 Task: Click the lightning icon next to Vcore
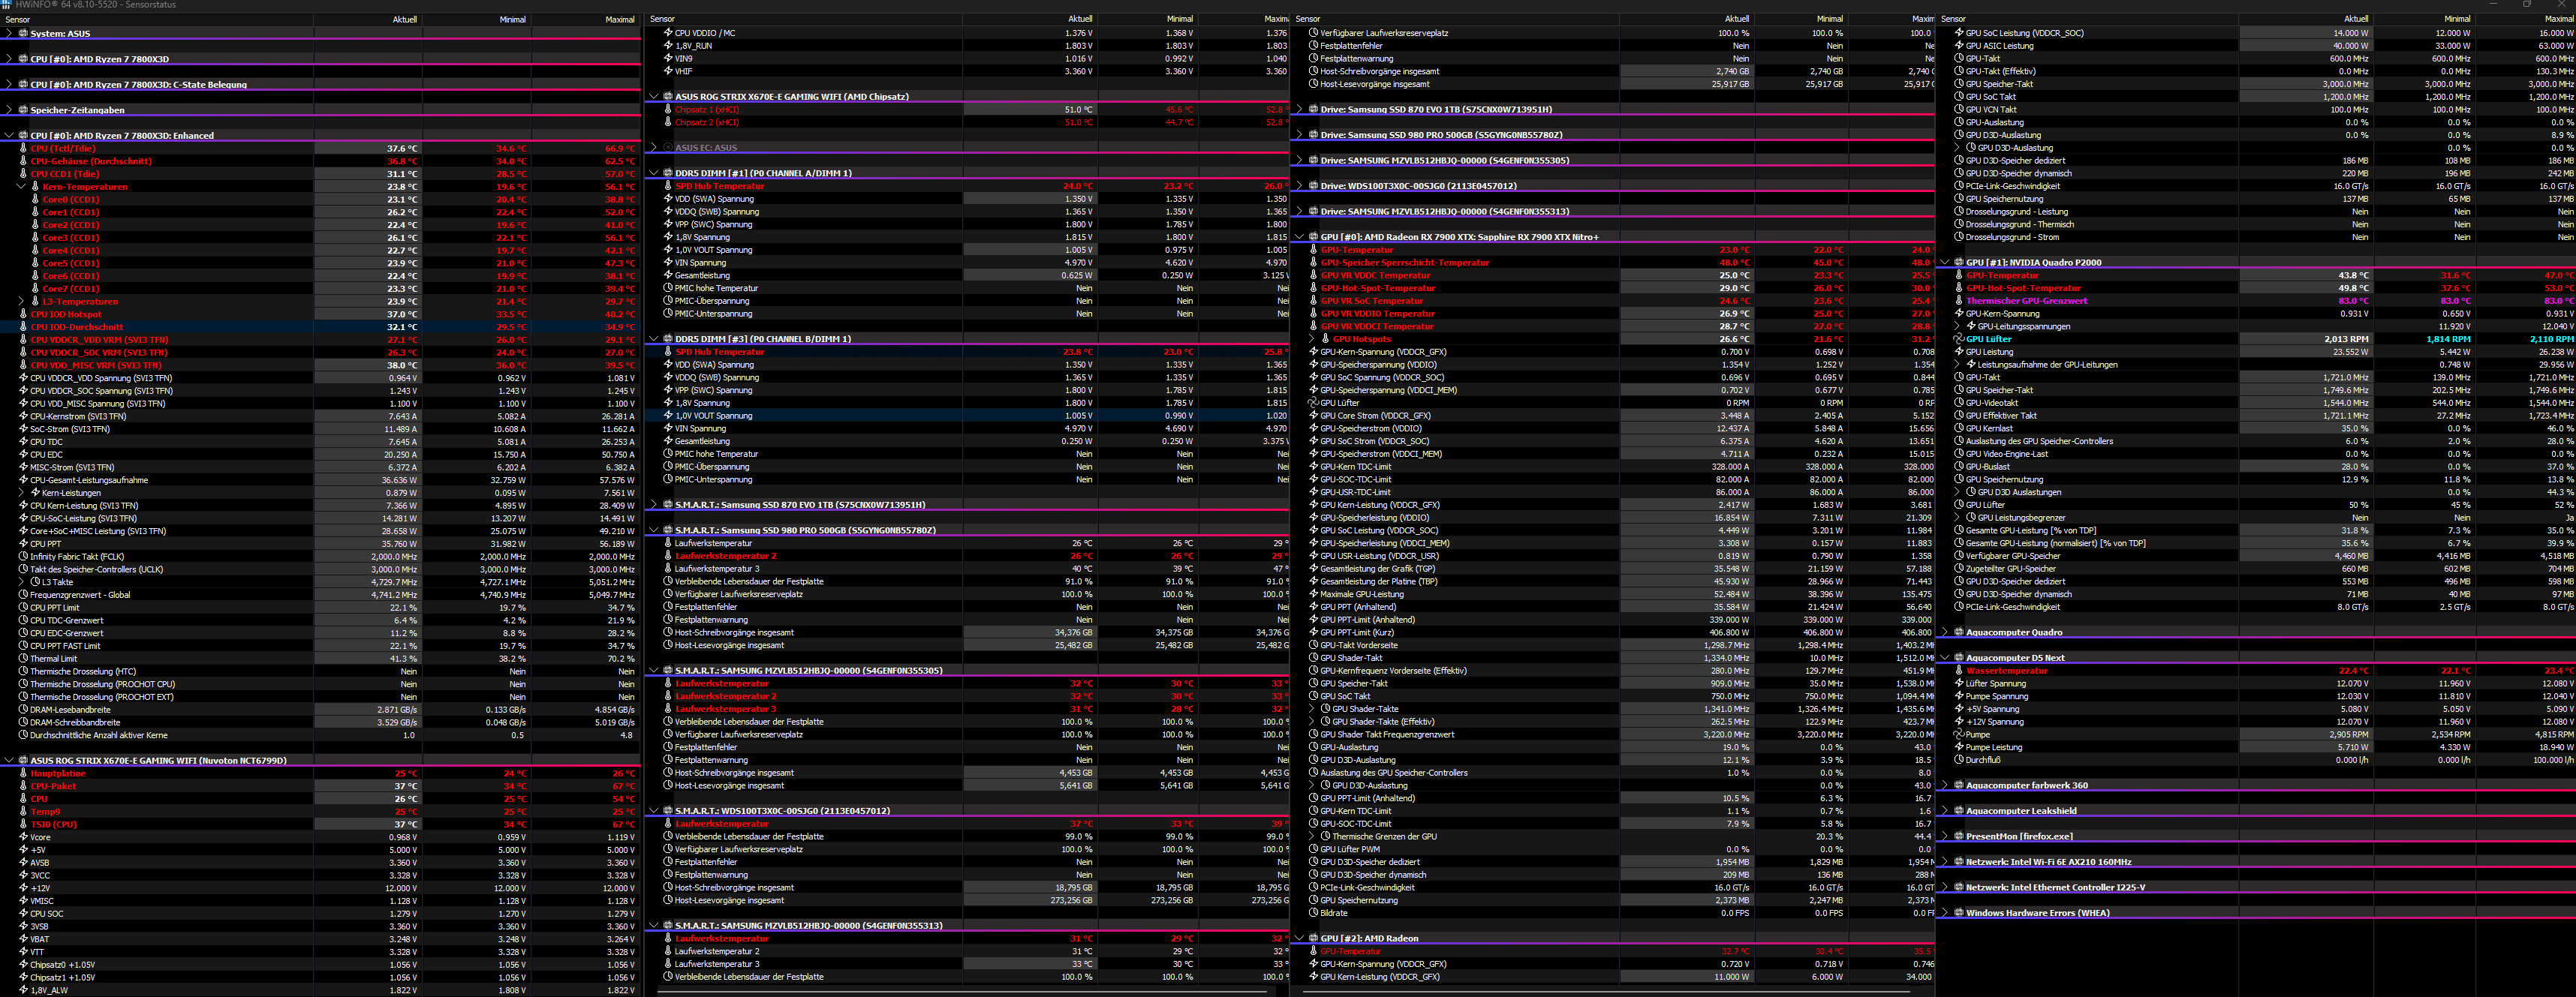23,837
